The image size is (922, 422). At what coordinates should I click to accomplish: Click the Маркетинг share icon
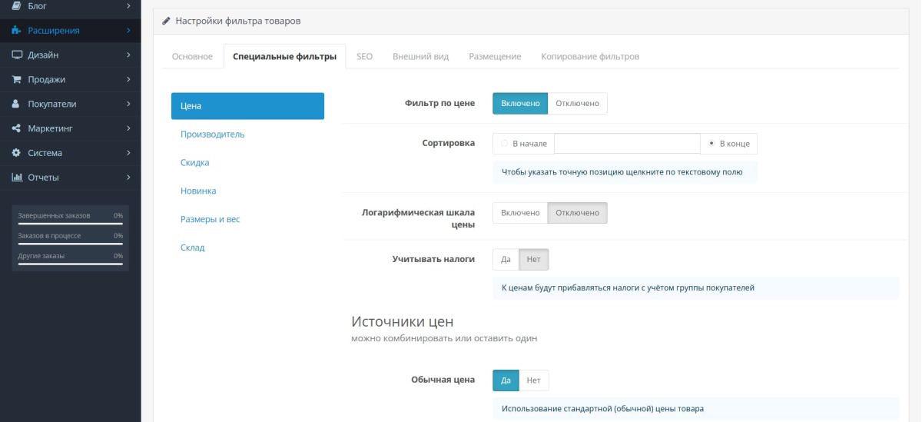point(17,128)
